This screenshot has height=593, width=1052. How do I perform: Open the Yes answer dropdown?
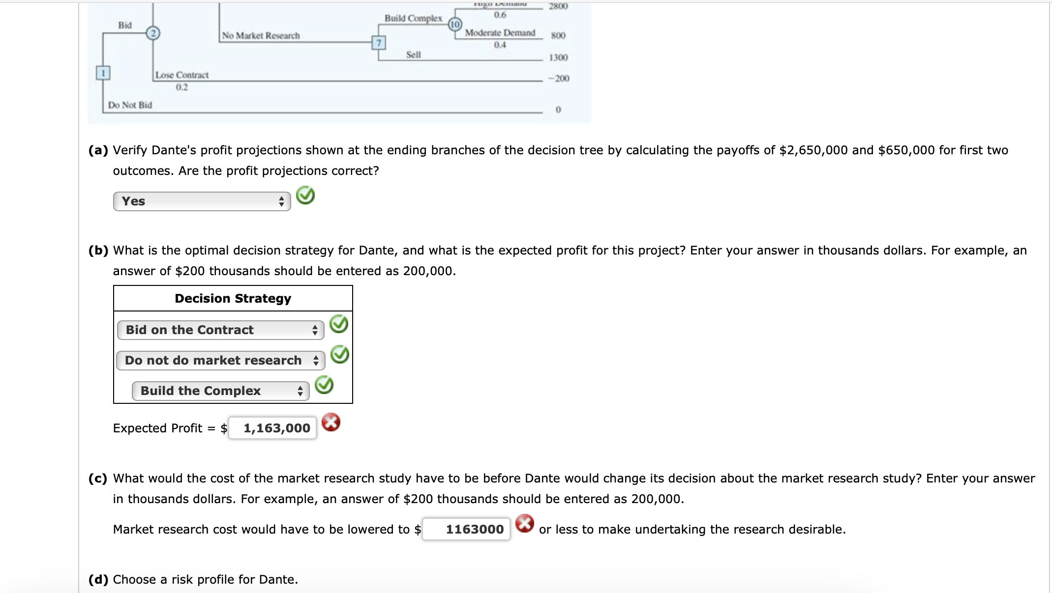(202, 201)
